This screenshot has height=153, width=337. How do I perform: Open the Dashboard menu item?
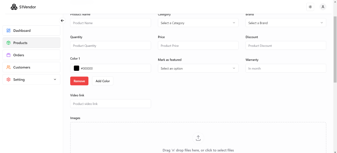coord(32,31)
